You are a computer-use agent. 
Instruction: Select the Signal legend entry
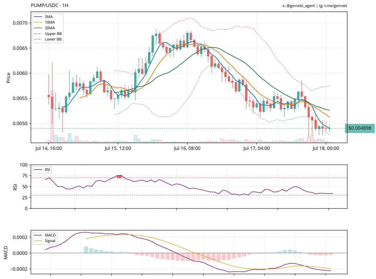point(45,241)
